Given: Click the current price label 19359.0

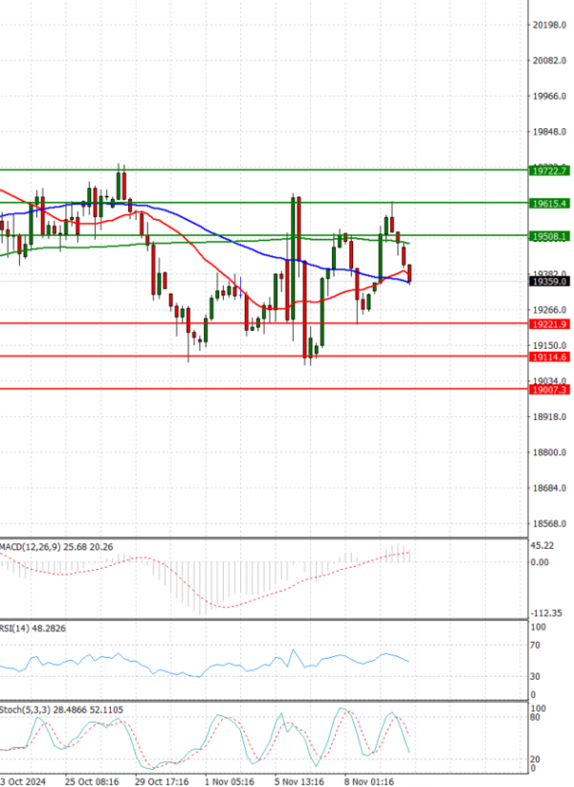Looking at the screenshot, I should click(550, 281).
